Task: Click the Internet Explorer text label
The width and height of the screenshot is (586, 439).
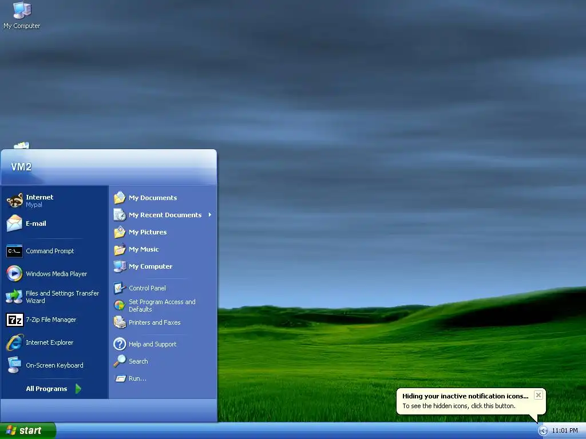Action: [49, 342]
